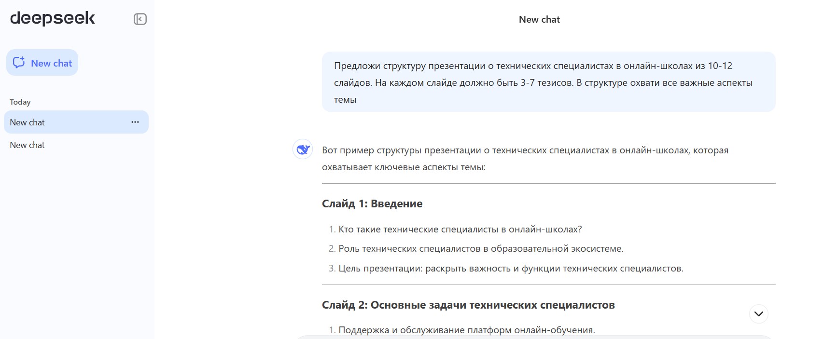Open the three-dot options for the highlighted chat
Image resolution: width=823 pixels, height=339 pixels.
[x=135, y=122]
